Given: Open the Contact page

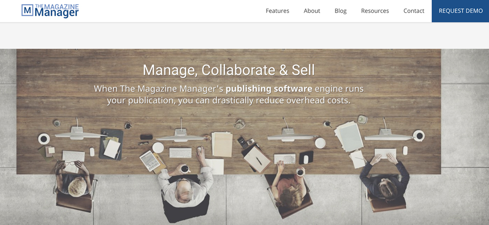Looking at the screenshot, I should point(414,11).
